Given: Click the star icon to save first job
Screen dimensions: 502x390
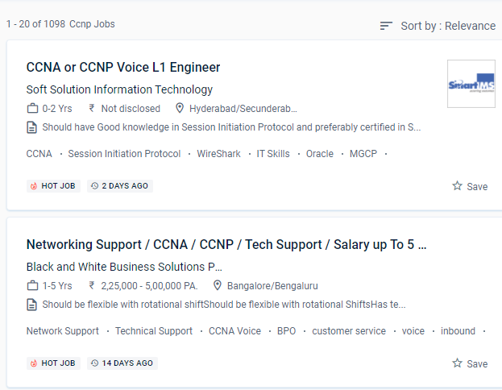Looking at the screenshot, I should tap(458, 186).
